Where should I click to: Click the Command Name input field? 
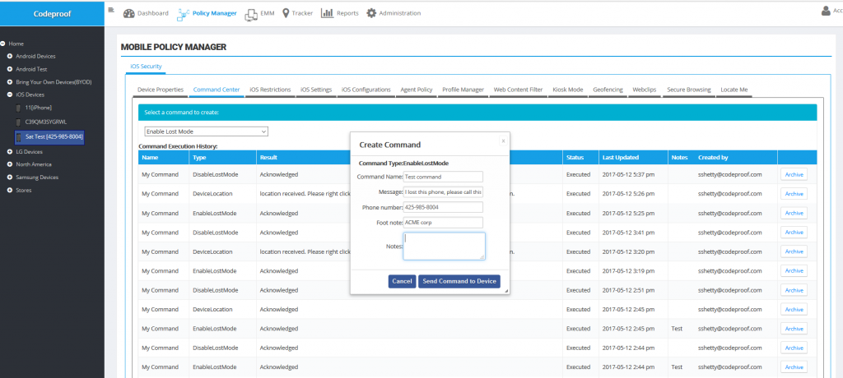(x=443, y=177)
